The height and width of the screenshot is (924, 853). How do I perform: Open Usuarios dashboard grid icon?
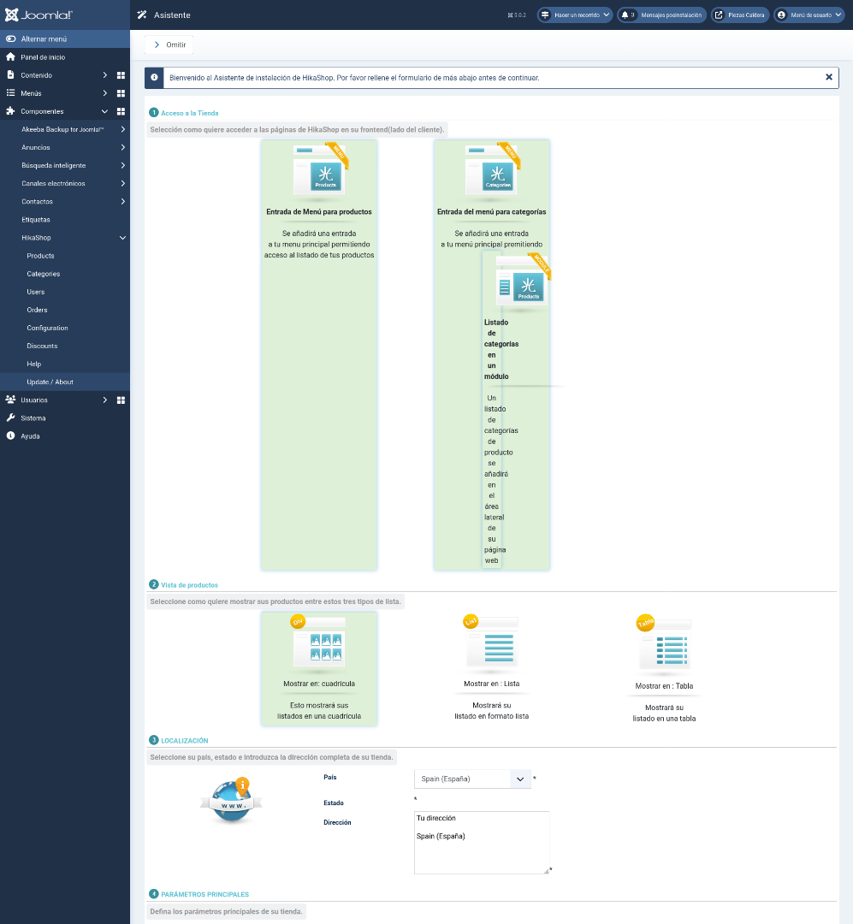[x=121, y=400]
